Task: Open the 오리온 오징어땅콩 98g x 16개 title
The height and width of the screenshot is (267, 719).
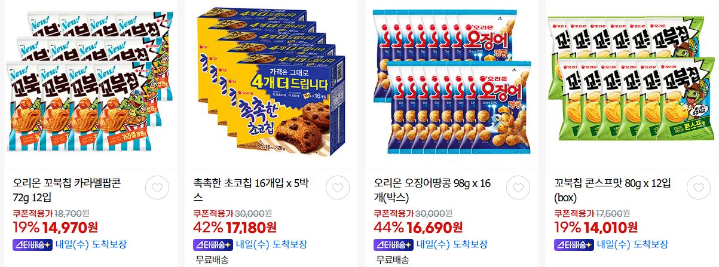Action: (x=432, y=190)
